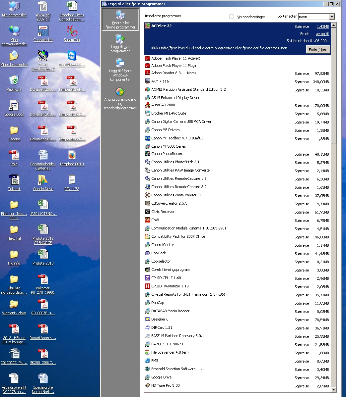The width and height of the screenshot is (346, 397).
Task: Click the 'av og til' usage link
Action: coord(322,34)
